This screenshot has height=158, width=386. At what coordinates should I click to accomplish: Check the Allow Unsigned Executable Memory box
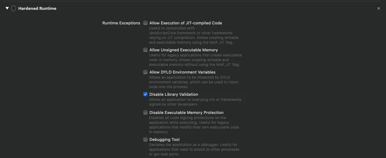145,50
